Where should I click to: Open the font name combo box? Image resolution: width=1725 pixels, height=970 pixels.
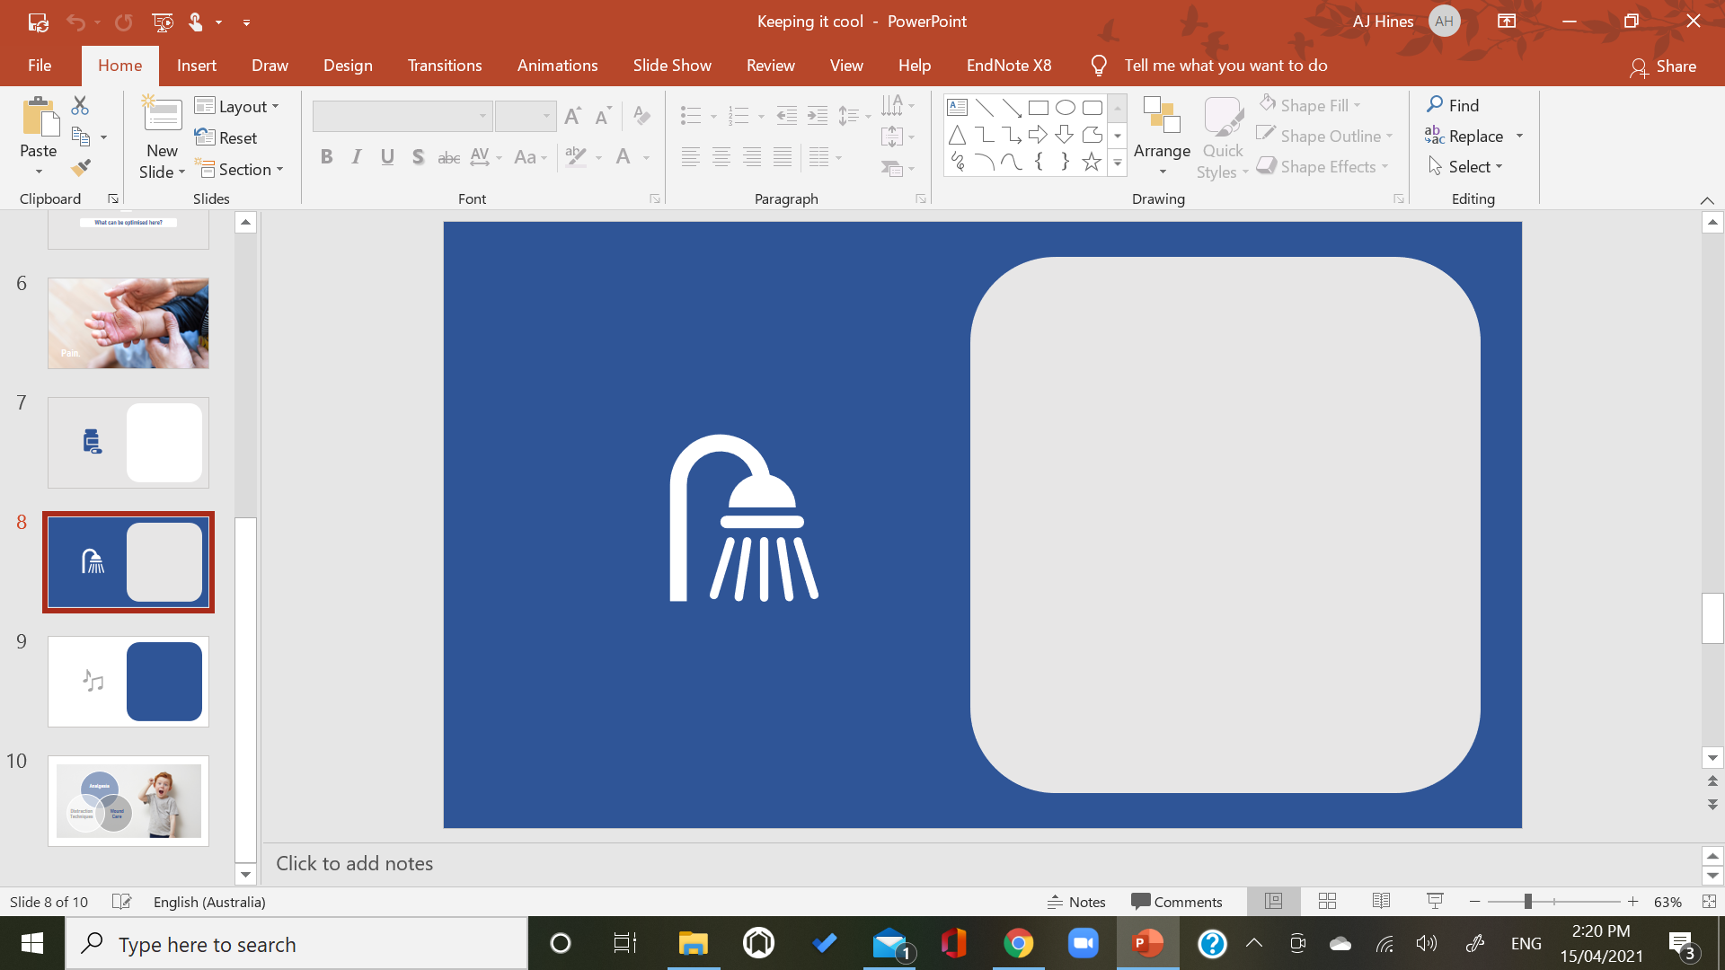[402, 116]
